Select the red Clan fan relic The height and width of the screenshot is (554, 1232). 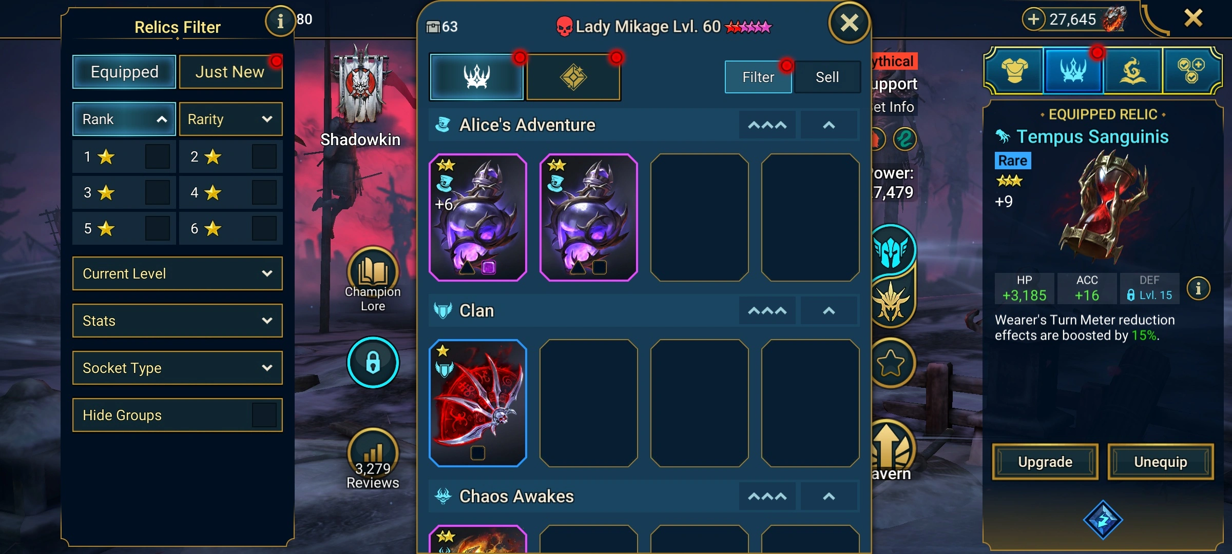coord(478,403)
